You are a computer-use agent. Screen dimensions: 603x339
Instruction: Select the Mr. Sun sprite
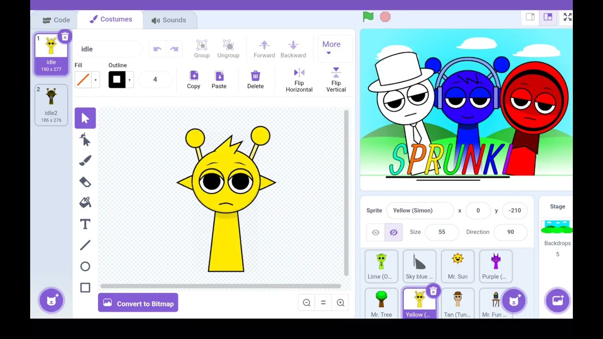[x=457, y=266]
